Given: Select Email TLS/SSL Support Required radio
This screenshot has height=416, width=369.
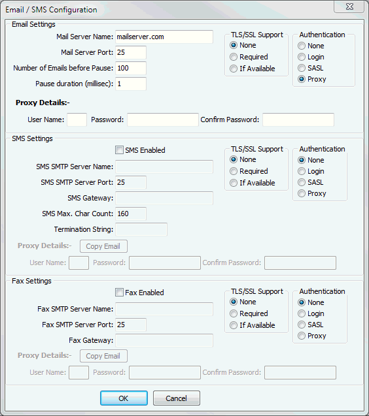Looking at the screenshot, I should click(234, 57).
